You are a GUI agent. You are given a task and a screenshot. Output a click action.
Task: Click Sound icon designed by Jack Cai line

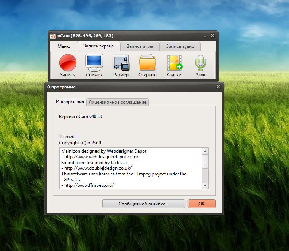[94, 163]
